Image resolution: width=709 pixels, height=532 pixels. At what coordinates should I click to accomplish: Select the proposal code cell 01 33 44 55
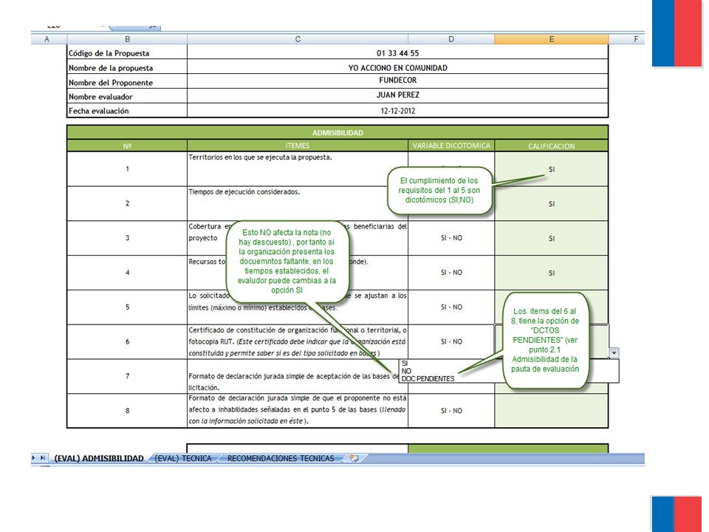pyautogui.click(x=397, y=53)
